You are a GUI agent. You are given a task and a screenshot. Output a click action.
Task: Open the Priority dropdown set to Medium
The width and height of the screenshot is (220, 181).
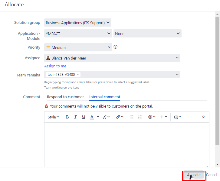coord(78,47)
